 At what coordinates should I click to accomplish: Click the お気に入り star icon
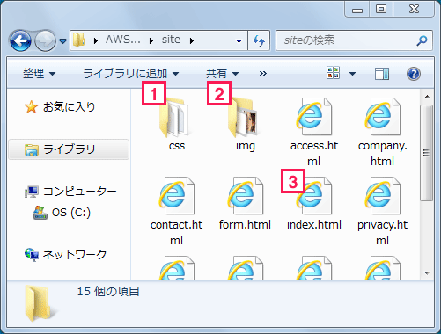[x=31, y=106]
